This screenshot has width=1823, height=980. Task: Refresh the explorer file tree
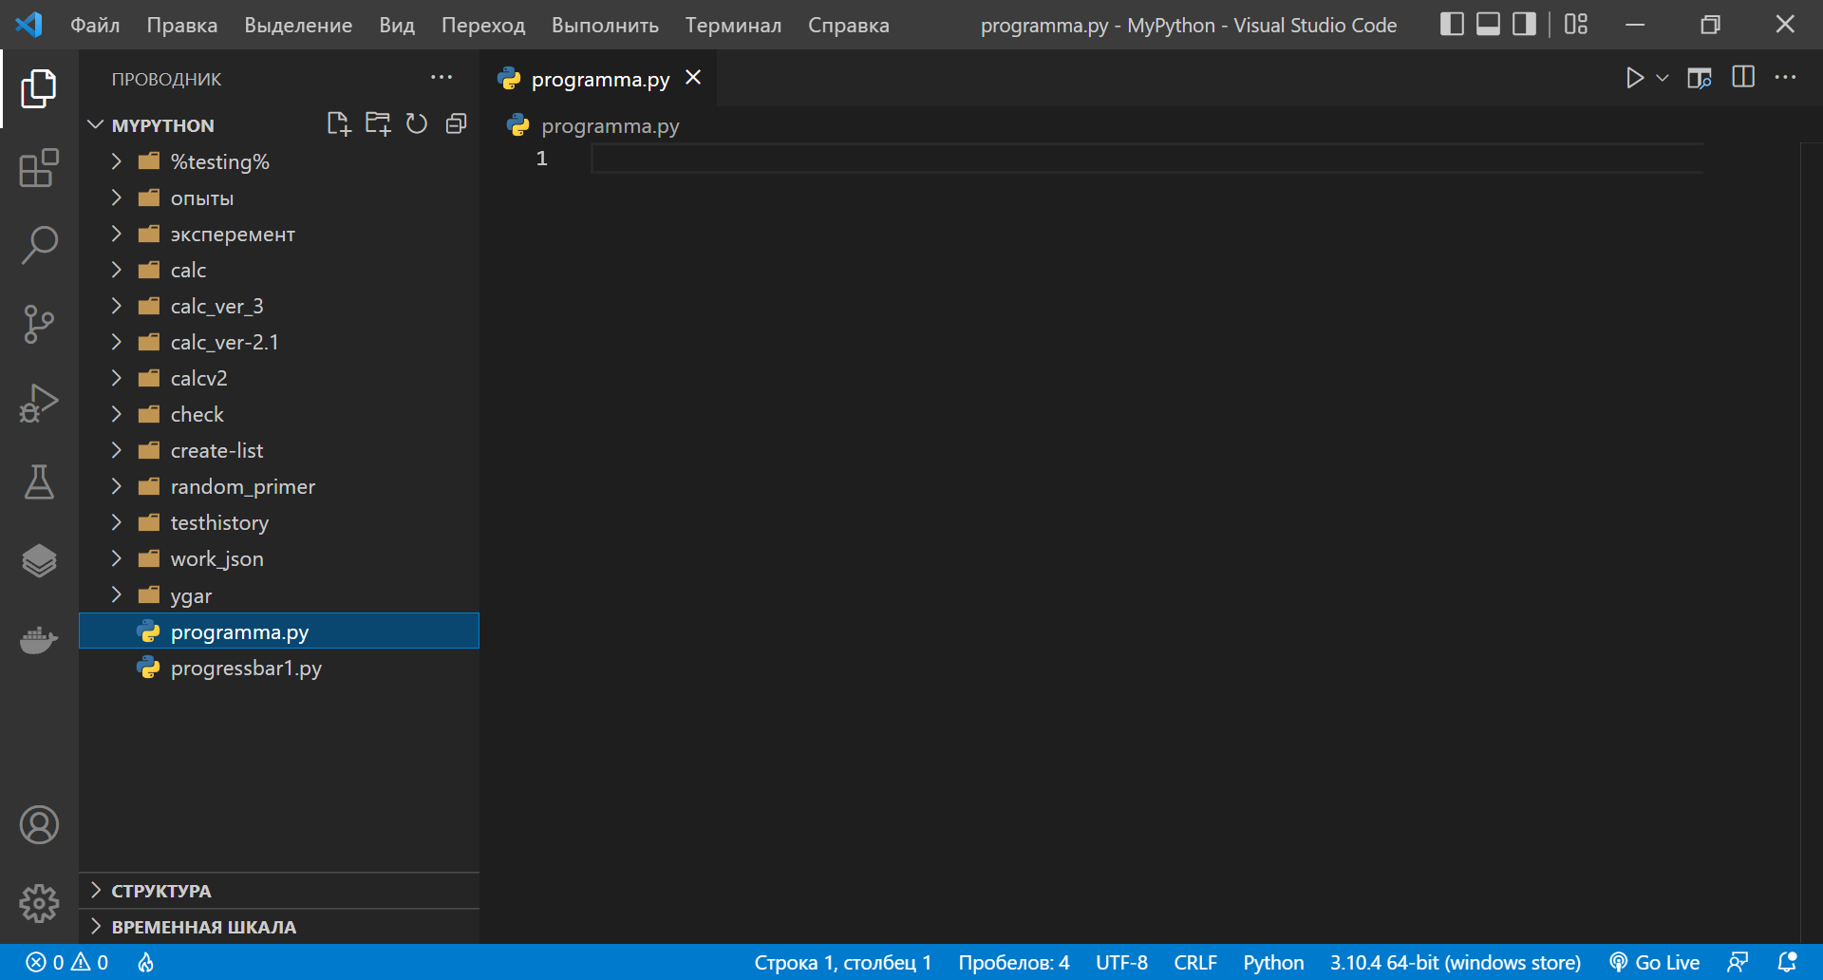pyautogui.click(x=417, y=124)
